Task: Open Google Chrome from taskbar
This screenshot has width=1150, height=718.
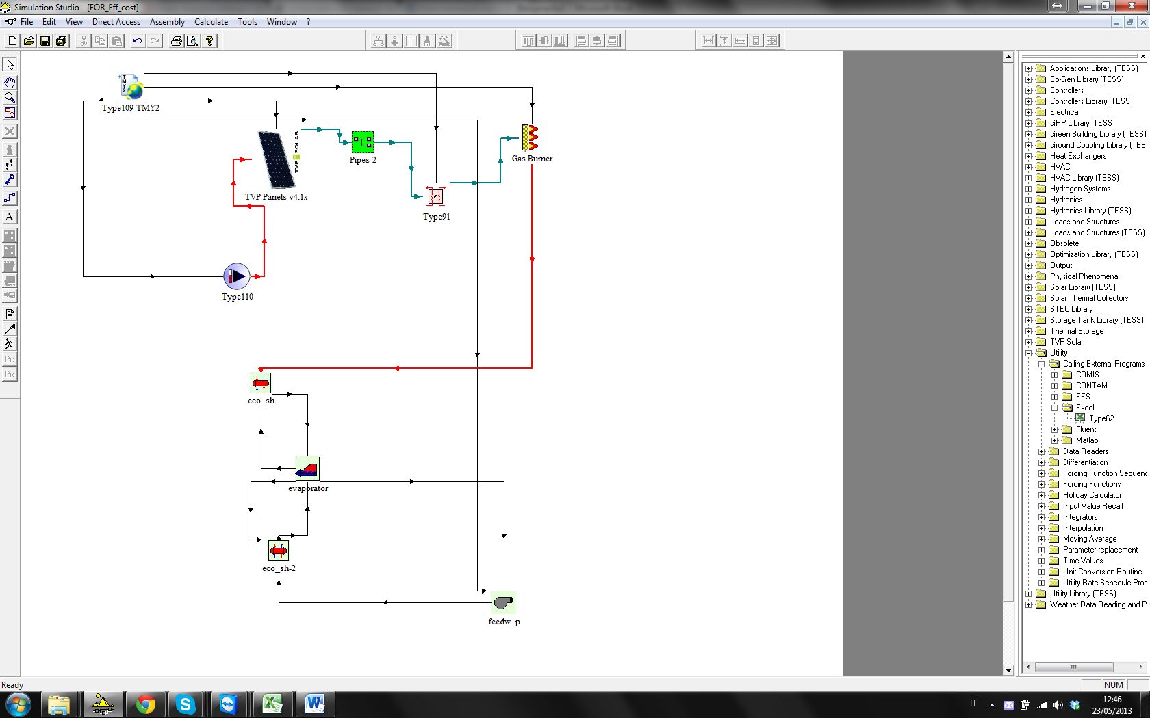Action: pos(145,704)
